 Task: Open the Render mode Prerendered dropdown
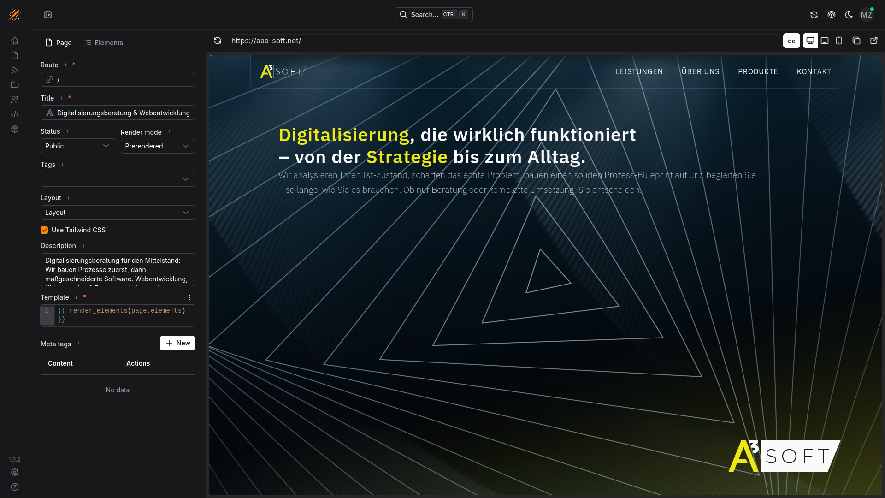pyautogui.click(x=157, y=146)
